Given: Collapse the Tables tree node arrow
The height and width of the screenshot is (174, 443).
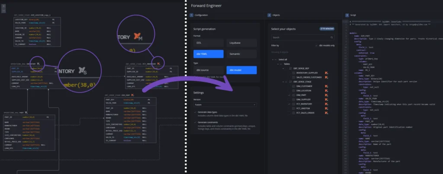Looking at the screenshot, I should pyautogui.click(x=278, y=64).
